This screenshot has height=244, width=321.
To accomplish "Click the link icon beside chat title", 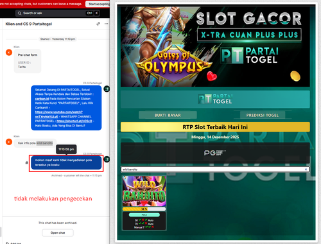I will 98,24.
